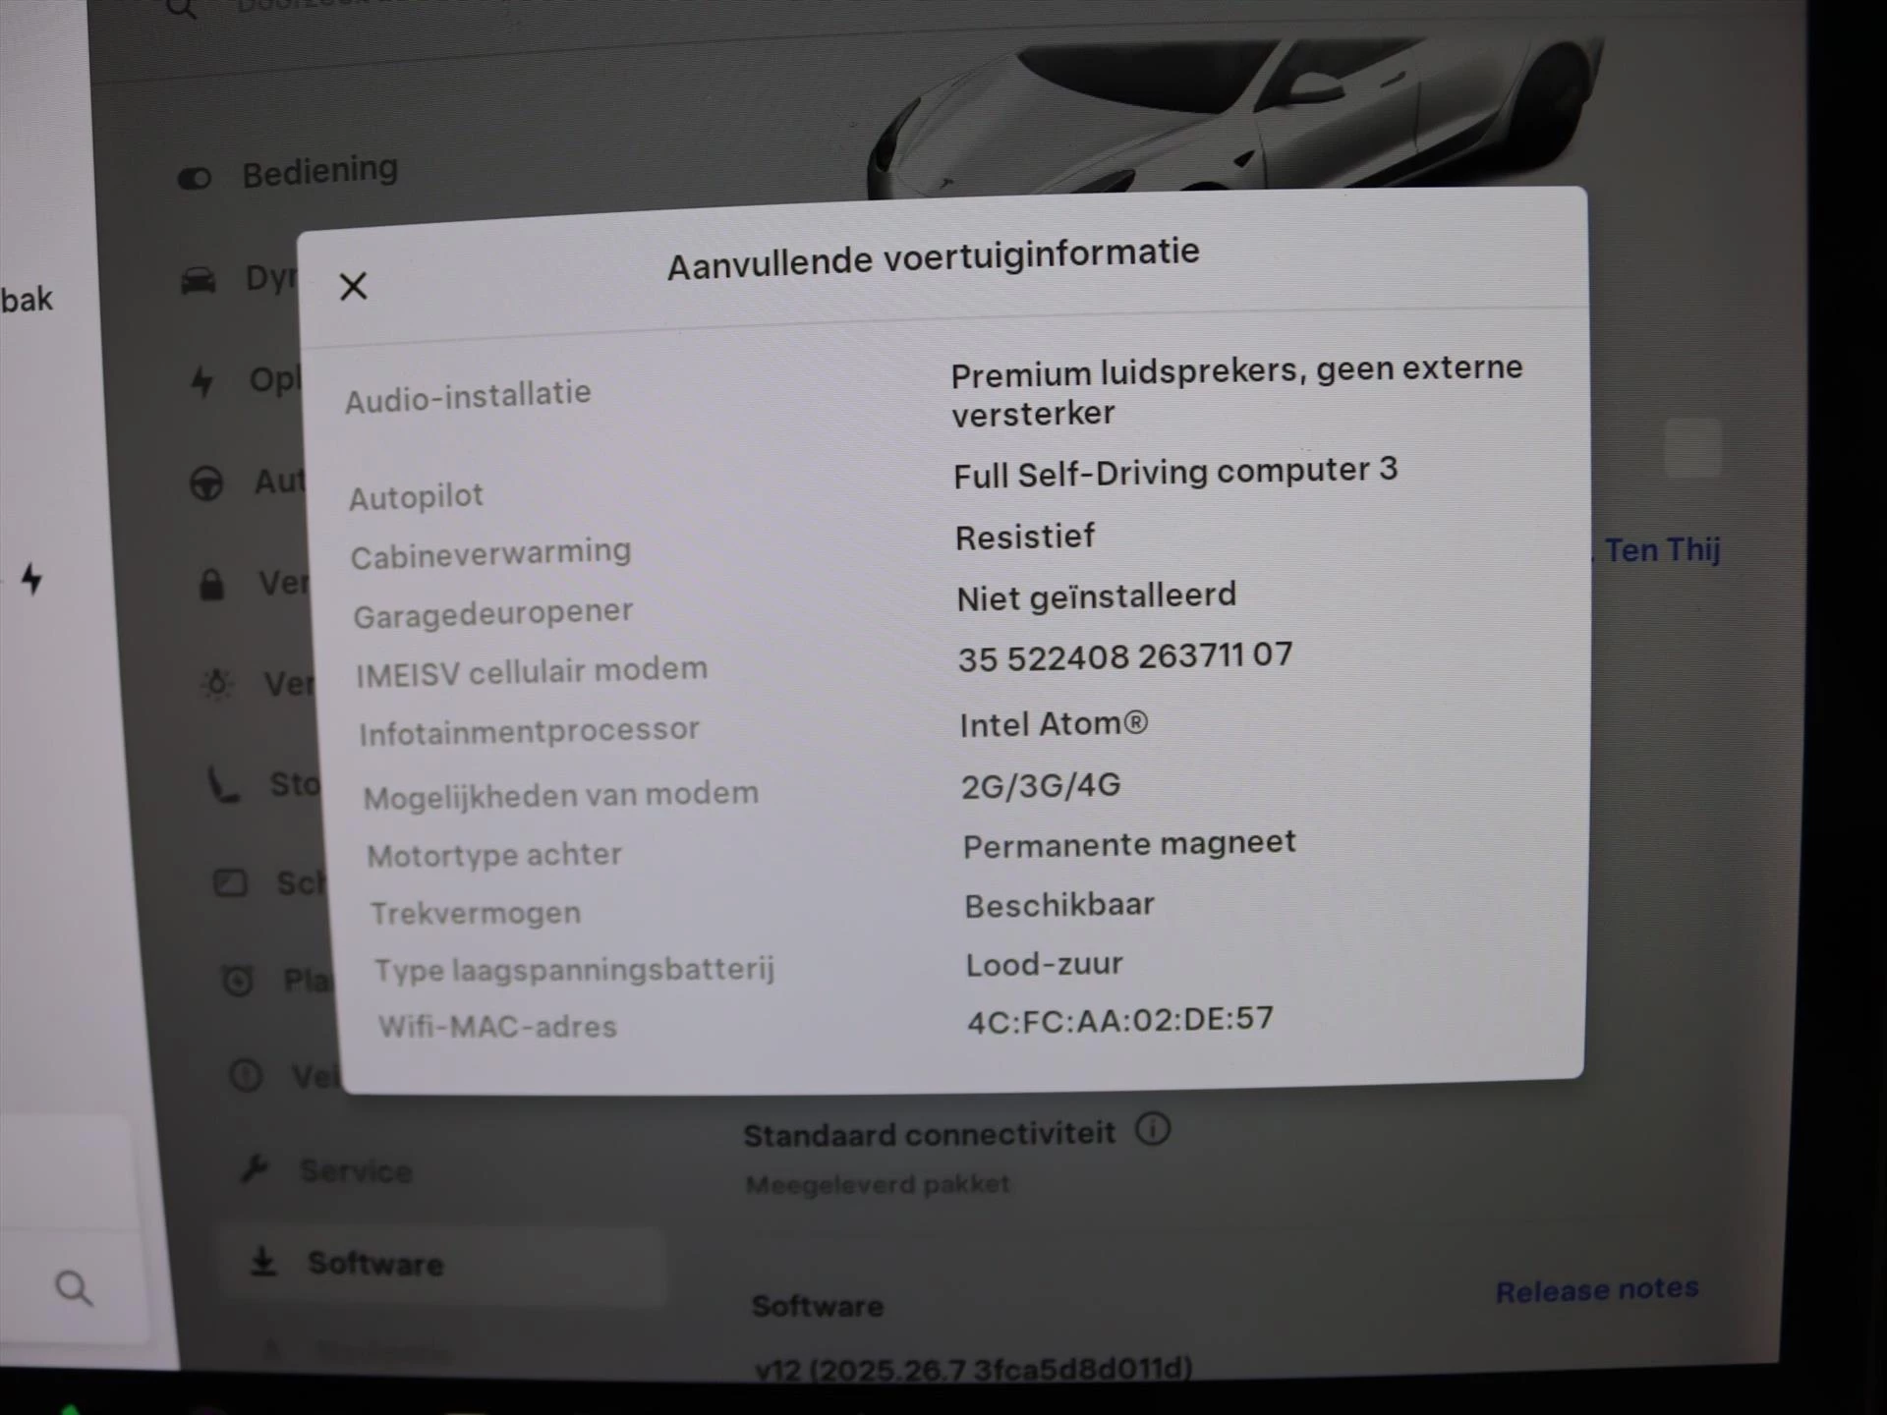This screenshot has height=1415, width=1887.
Task: Select Service in the sidebar menu
Action: click(357, 1171)
